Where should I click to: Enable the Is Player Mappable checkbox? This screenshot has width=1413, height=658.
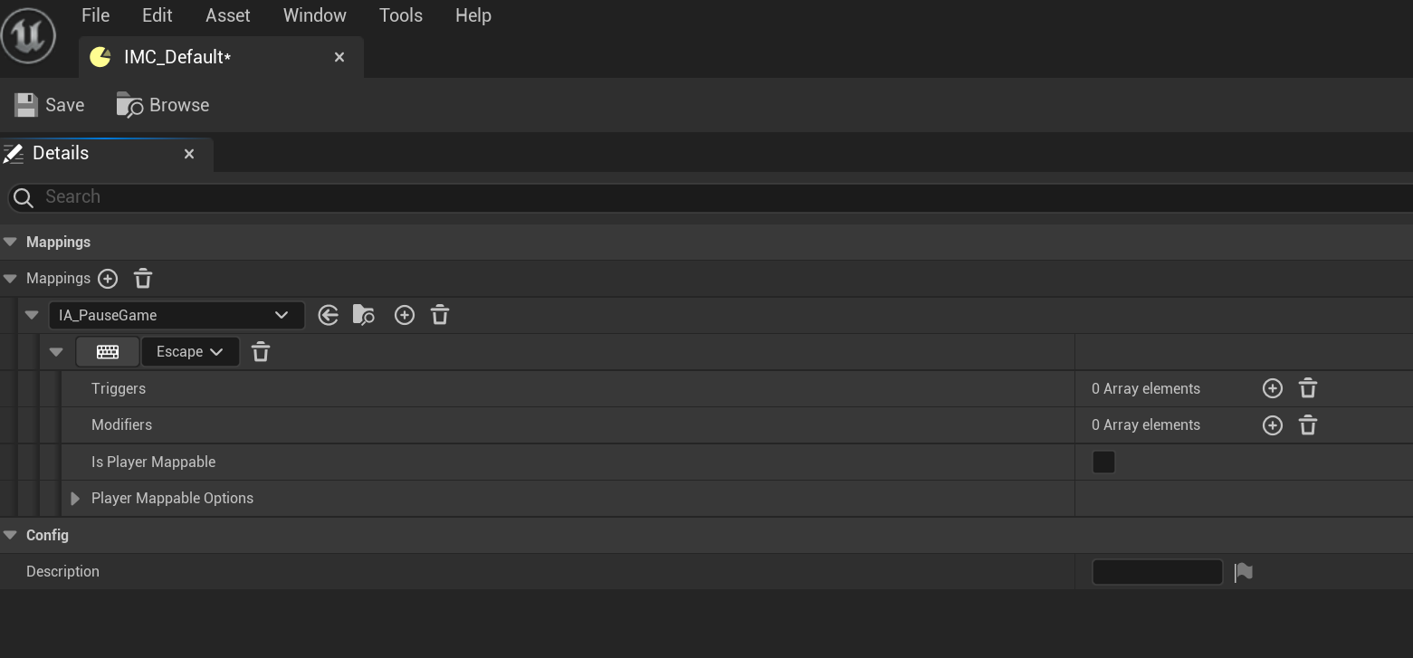[x=1103, y=463]
